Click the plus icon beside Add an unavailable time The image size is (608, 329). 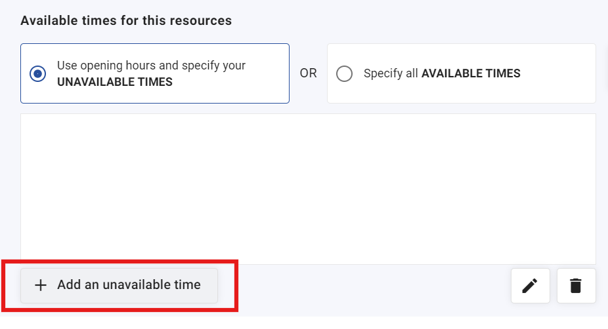coord(41,285)
